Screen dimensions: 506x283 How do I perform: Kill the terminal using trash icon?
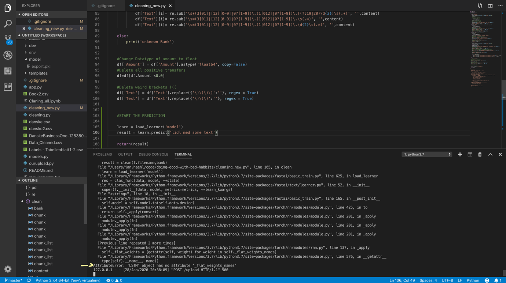click(x=480, y=154)
